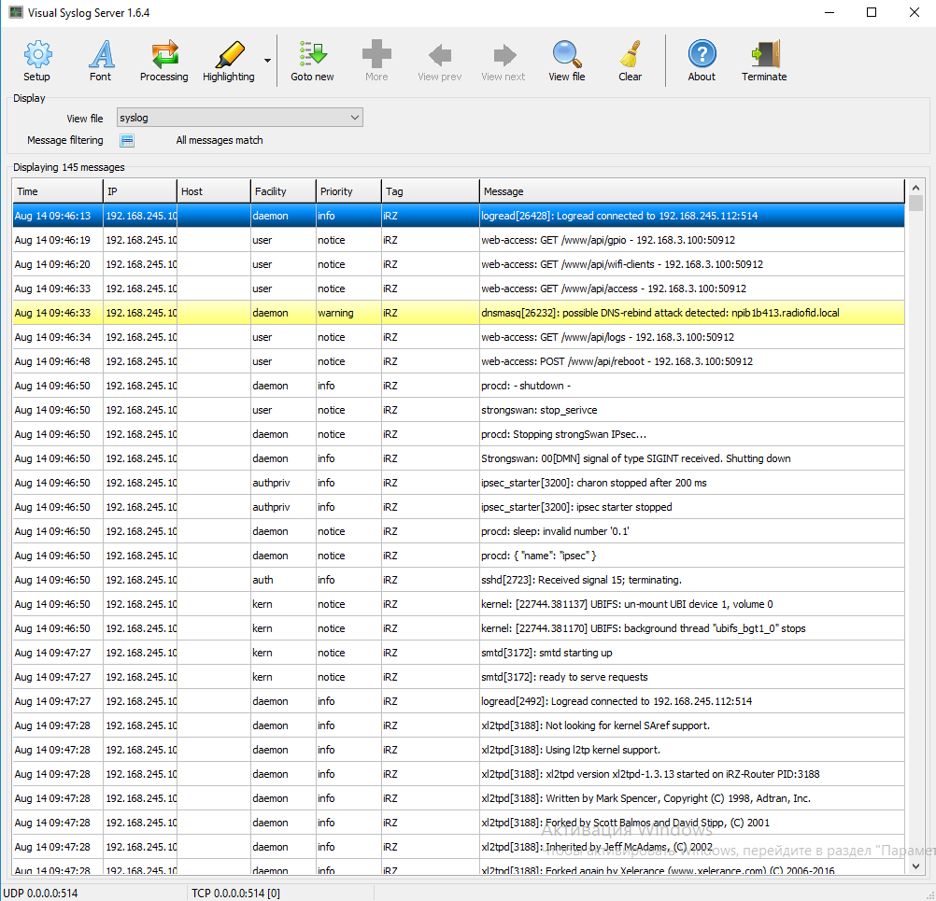This screenshot has height=901, width=936.
Task: Click the Terminate exit icon
Action: pyautogui.click(x=764, y=62)
